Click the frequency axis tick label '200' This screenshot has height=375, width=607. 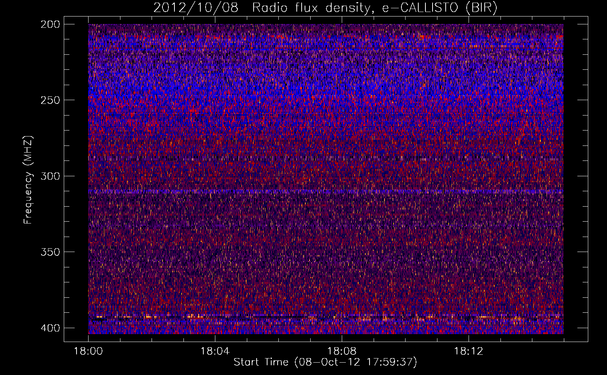click(x=50, y=24)
